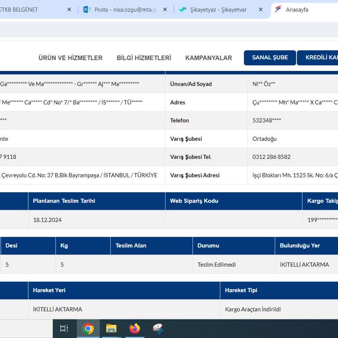Select the Varış Şubesi Adresi label
This screenshot has height=338, width=338.
click(195, 175)
